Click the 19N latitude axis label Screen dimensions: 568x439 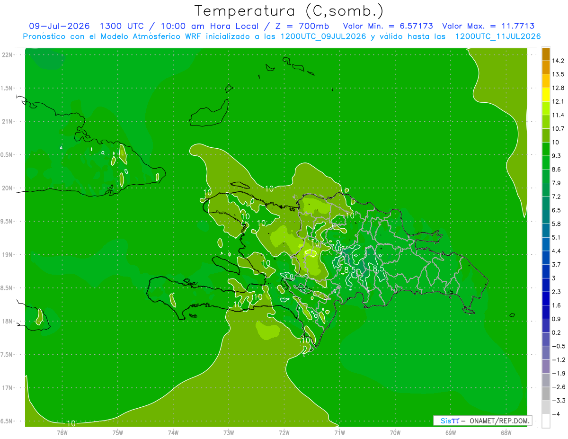[8, 255]
